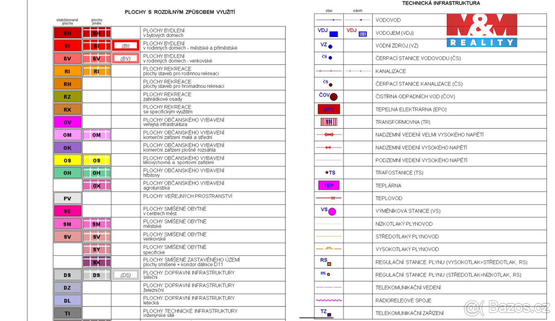Viewport: 555px width, 321px height.
Task: Select the text ČISTÍRNA ODPADNÍCH VOD (ČOV)
Action: (415, 96)
